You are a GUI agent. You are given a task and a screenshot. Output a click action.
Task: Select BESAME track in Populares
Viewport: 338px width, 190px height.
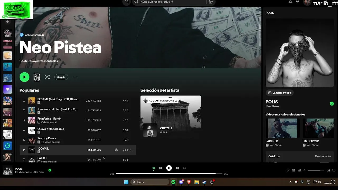[x=78, y=101]
